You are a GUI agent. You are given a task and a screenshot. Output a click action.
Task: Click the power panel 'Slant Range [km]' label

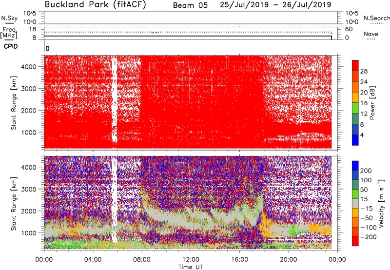pyautogui.click(x=14, y=103)
